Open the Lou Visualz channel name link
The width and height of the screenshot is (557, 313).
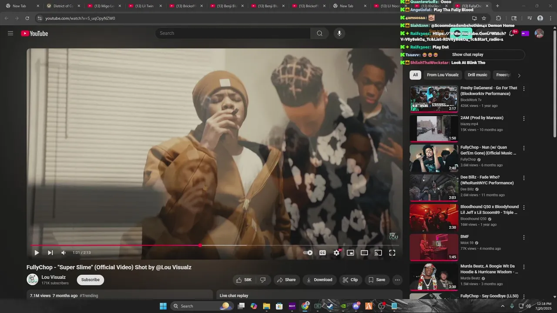coord(54,277)
